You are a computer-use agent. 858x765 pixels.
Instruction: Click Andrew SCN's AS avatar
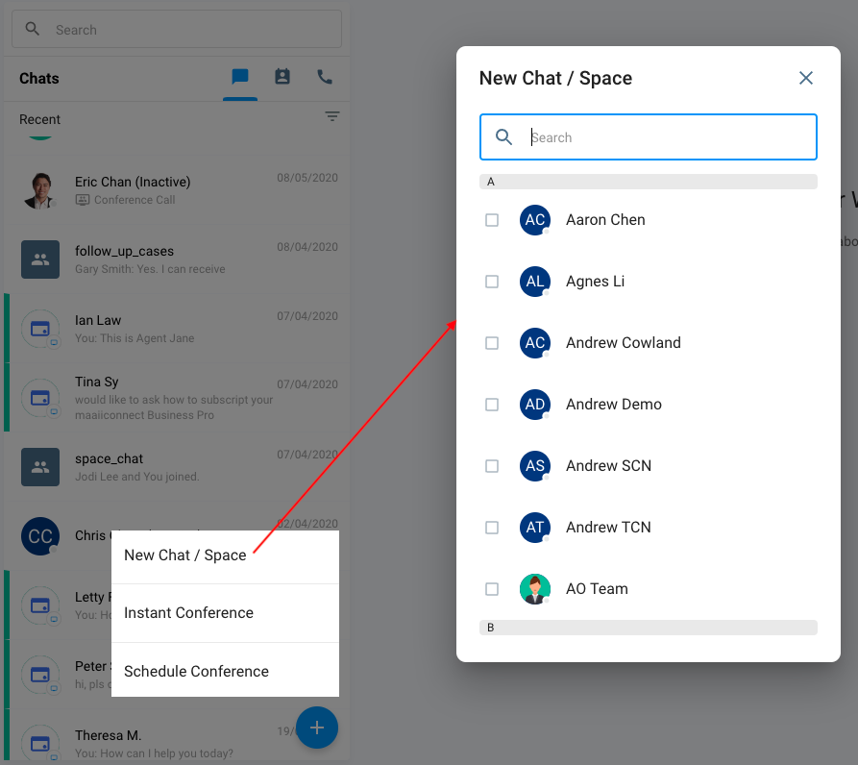(534, 466)
